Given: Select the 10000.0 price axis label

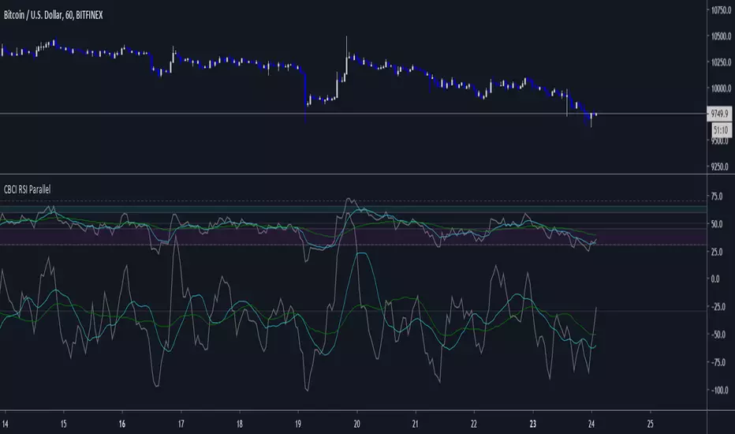Looking at the screenshot, I should [721, 88].
